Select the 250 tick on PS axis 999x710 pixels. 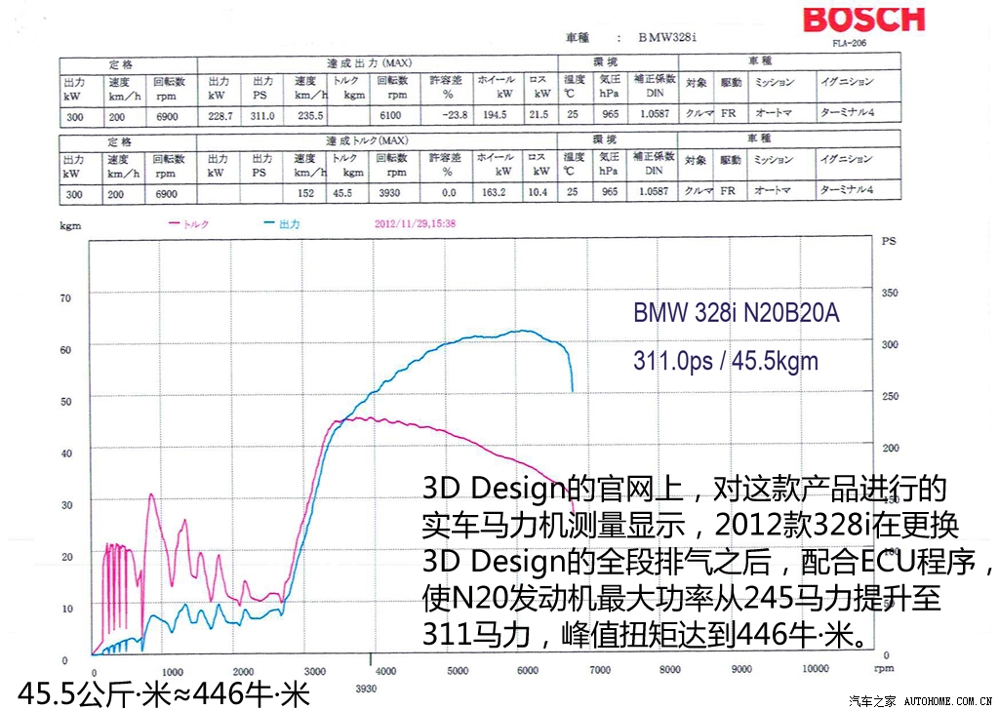click(890, 396)
